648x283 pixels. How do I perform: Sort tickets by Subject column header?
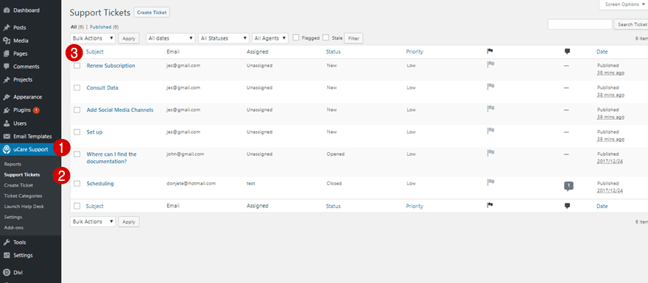95,52
